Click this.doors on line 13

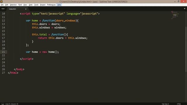pos(39,24)
